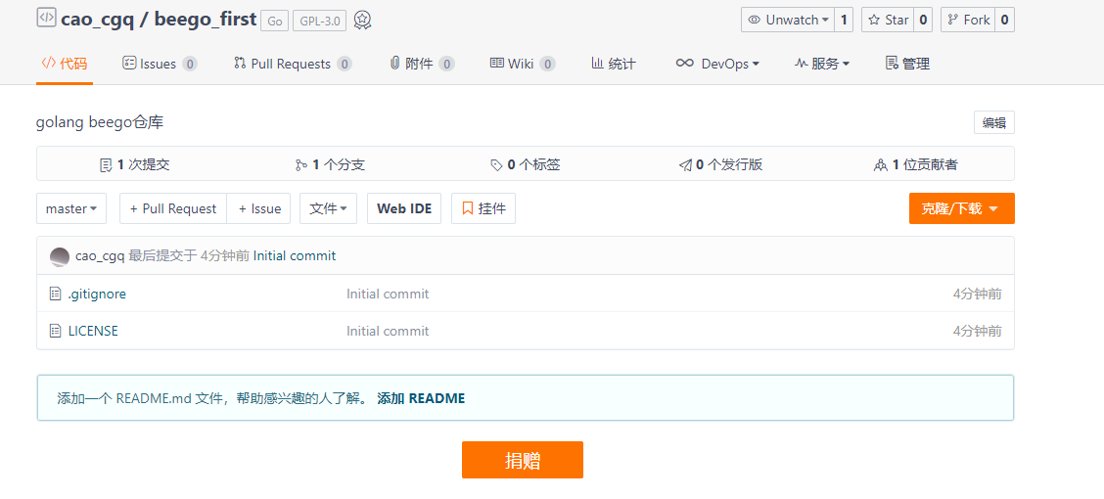The image size is (1104, 499).
Task: Switch to the Wiki tab
Action: click(522, 64)
